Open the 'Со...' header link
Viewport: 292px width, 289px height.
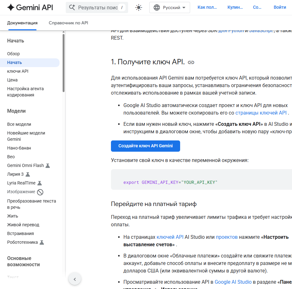pos(257,7)
